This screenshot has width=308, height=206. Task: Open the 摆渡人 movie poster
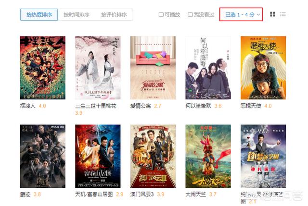click(x=43, y=68)
